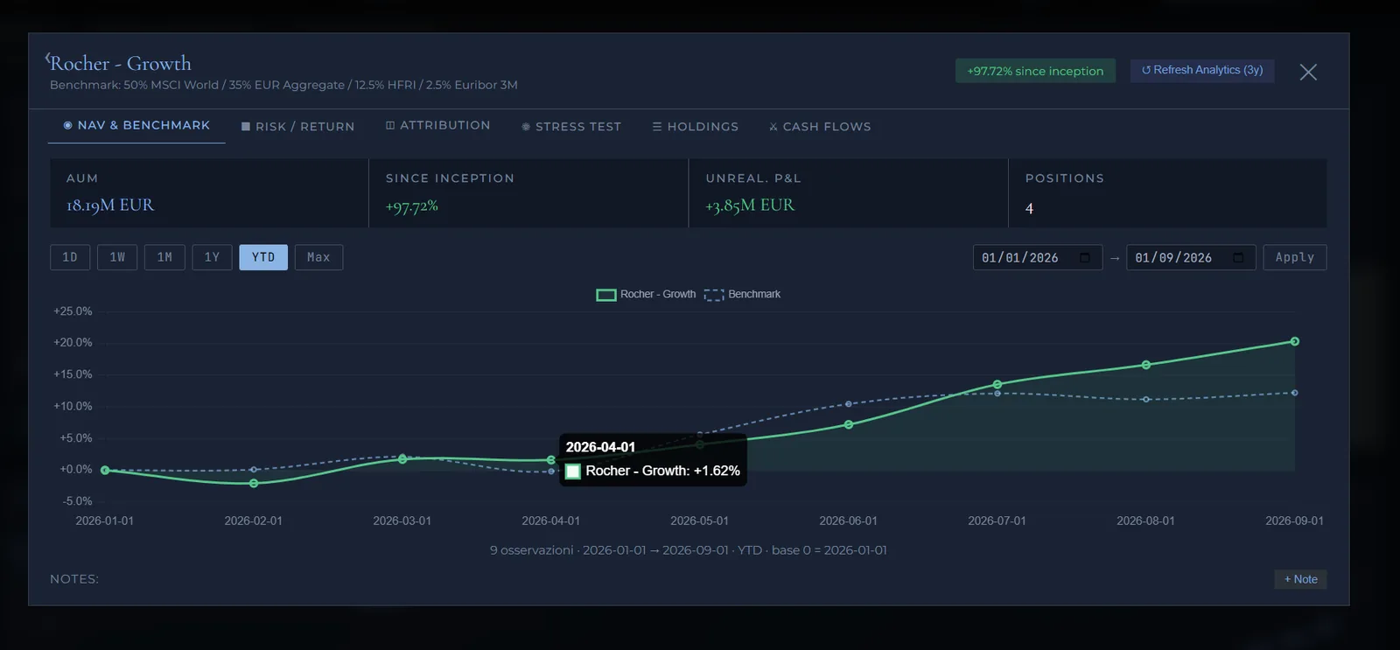
Task: Click the Positions count 4
Action: [x=1029, y=208]
